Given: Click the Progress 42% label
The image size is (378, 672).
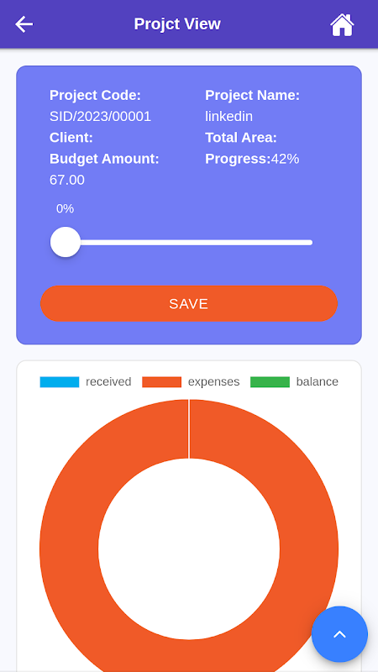Looking at the screenshot, I should coord(252,159).
